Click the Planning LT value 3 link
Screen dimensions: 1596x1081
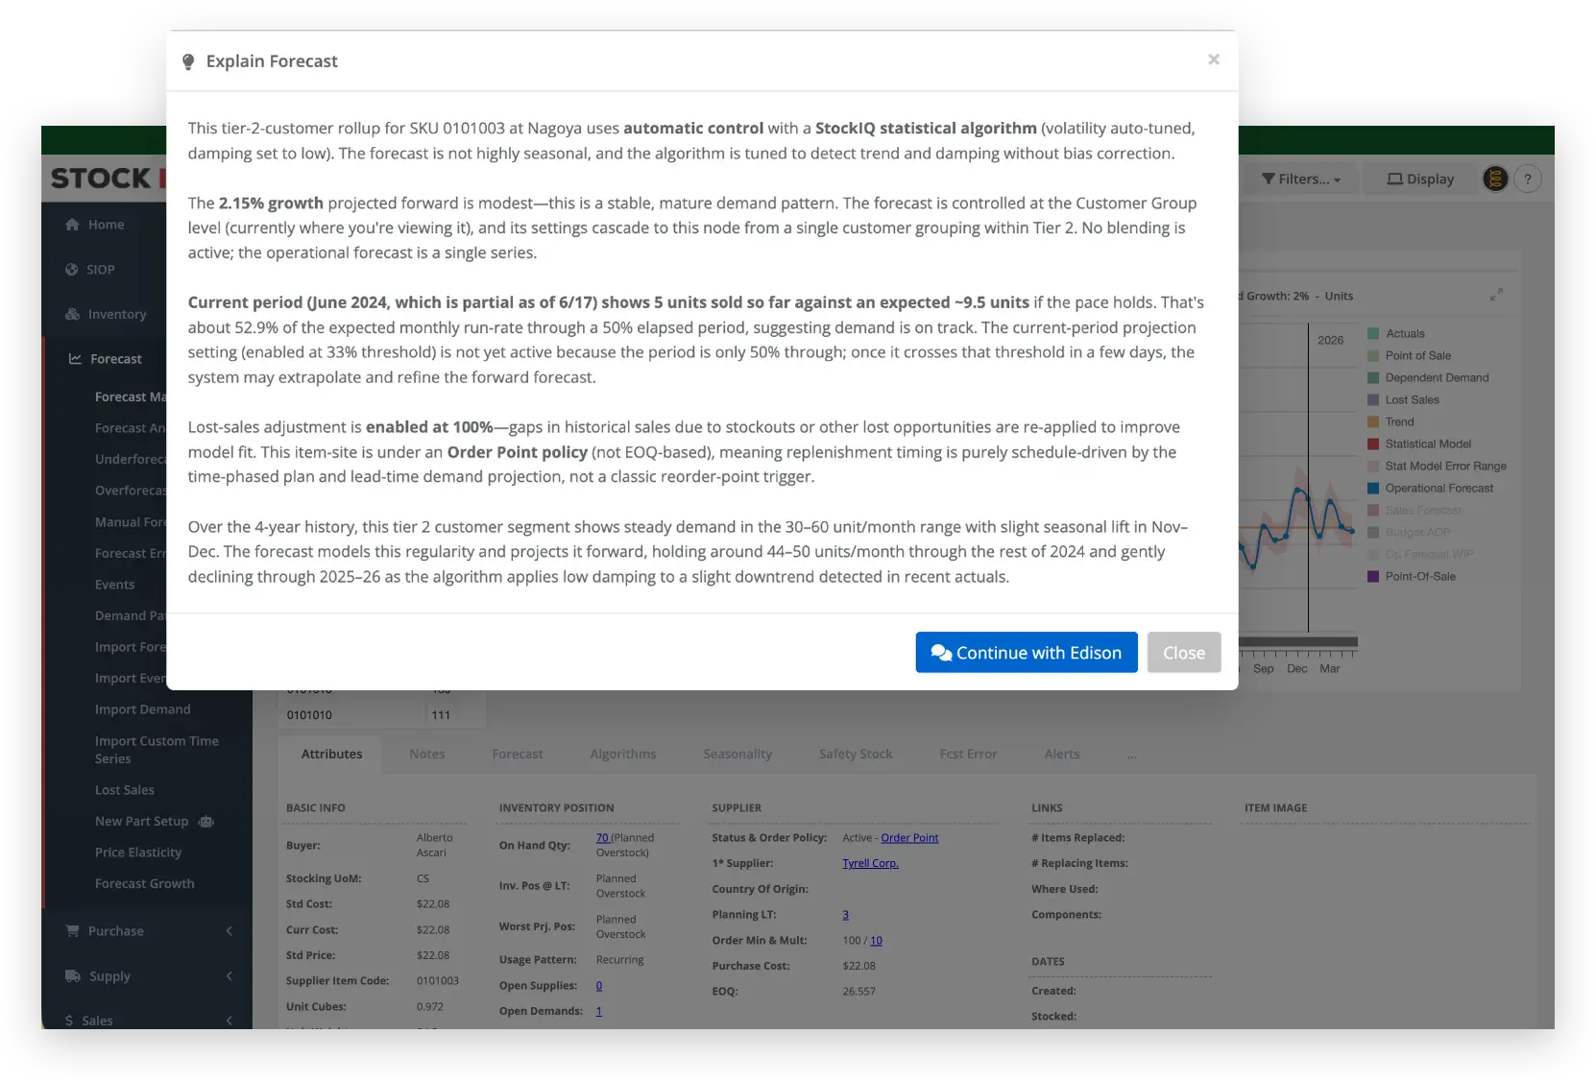pos(845,915)
